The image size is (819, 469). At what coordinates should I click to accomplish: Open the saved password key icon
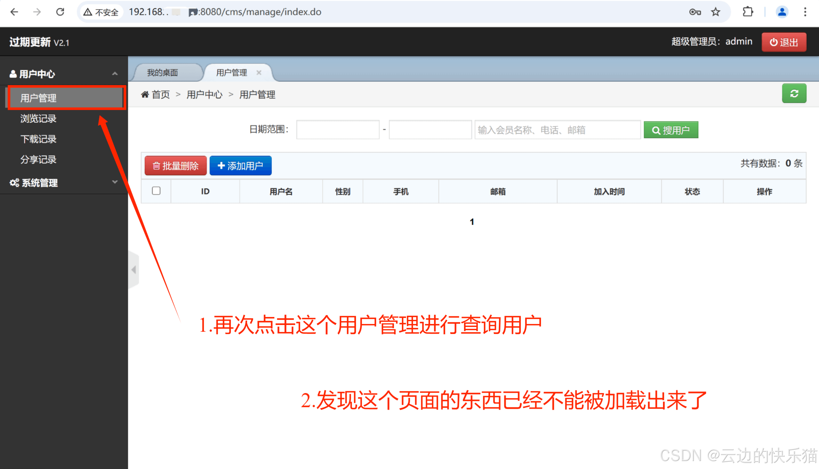695,12
